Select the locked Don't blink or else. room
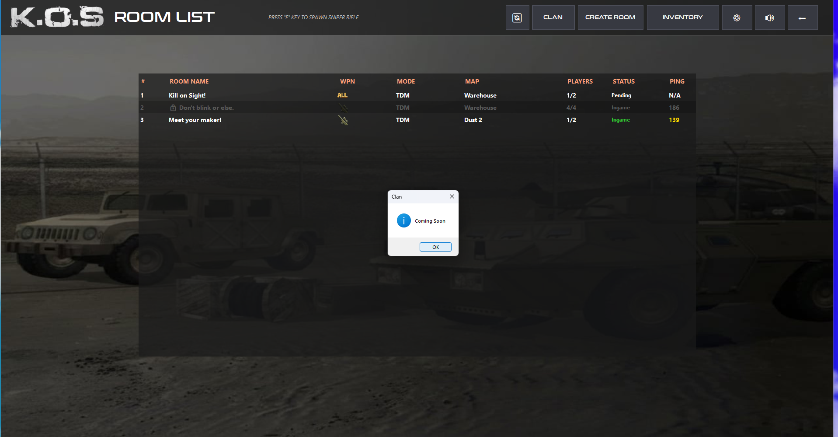This screenshot has height=437, width=838. click(206, 108)
